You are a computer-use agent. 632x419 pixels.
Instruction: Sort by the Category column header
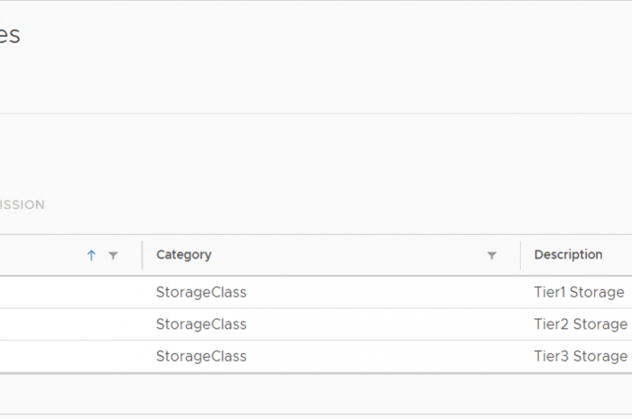184,255
